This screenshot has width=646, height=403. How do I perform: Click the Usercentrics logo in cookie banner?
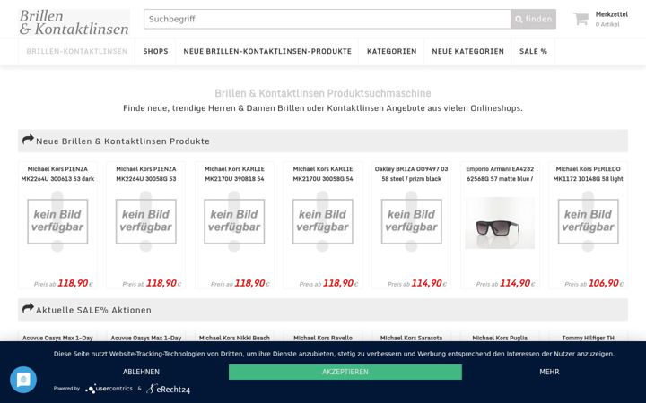(x=109, y=388)
